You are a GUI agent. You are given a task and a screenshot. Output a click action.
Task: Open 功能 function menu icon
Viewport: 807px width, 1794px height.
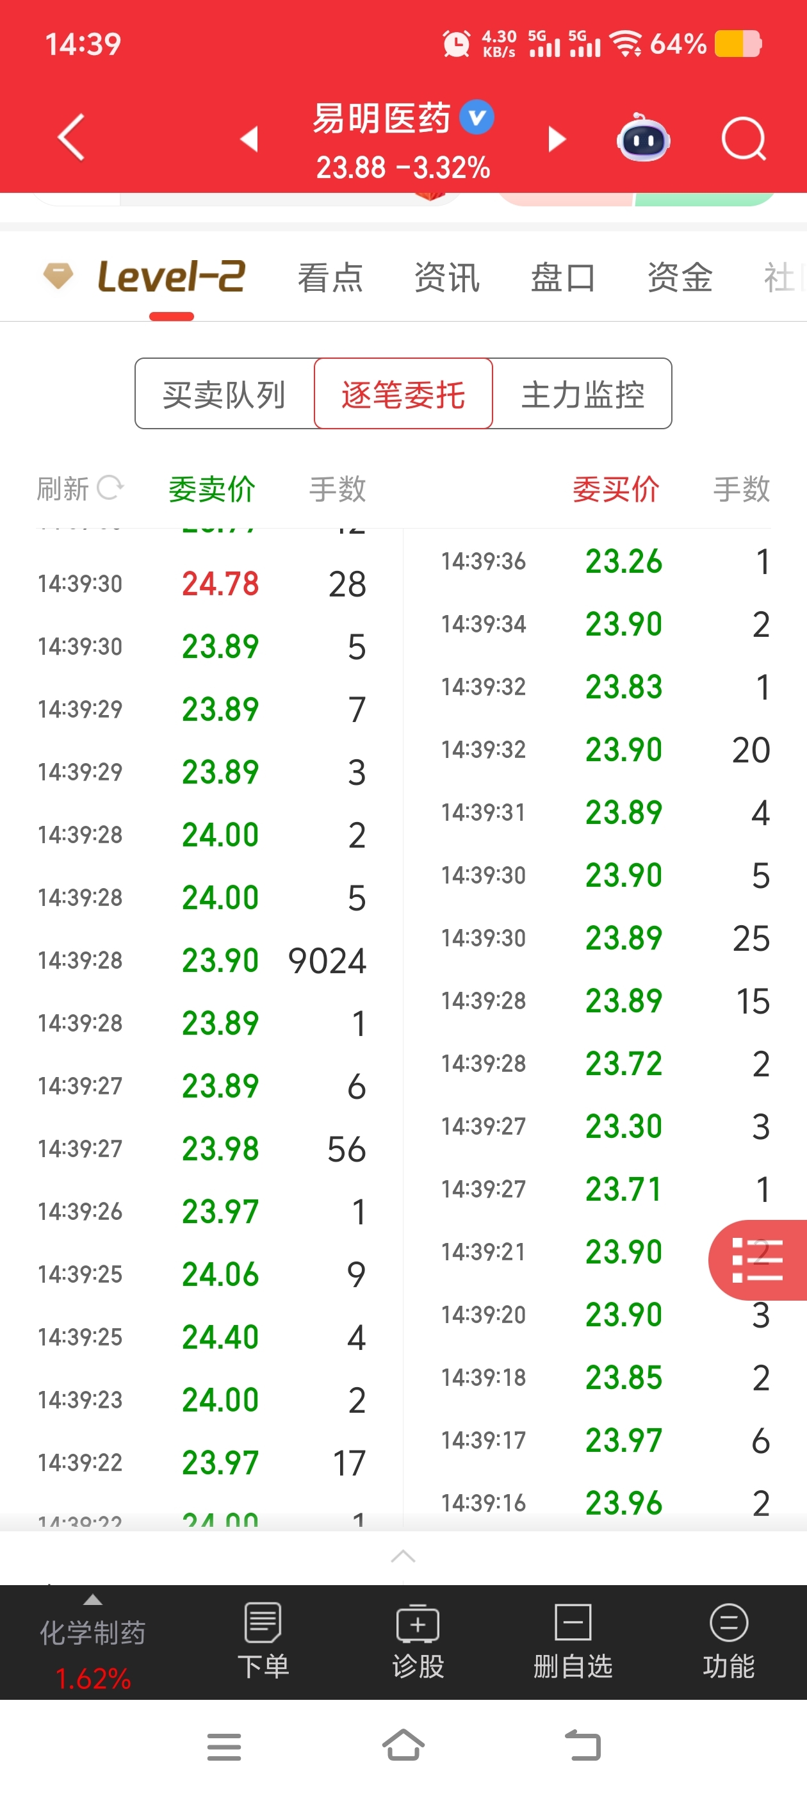[728, 1641]
